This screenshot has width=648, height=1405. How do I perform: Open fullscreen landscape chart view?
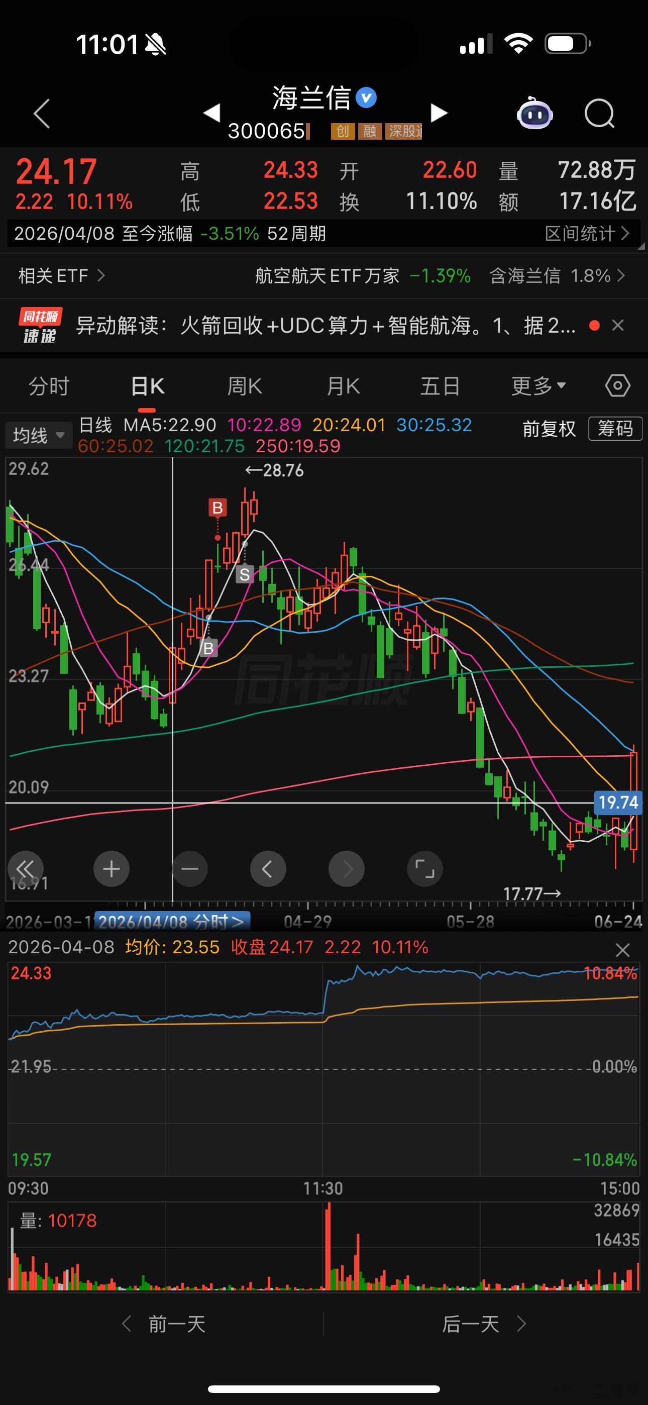[x=425, y=869]
